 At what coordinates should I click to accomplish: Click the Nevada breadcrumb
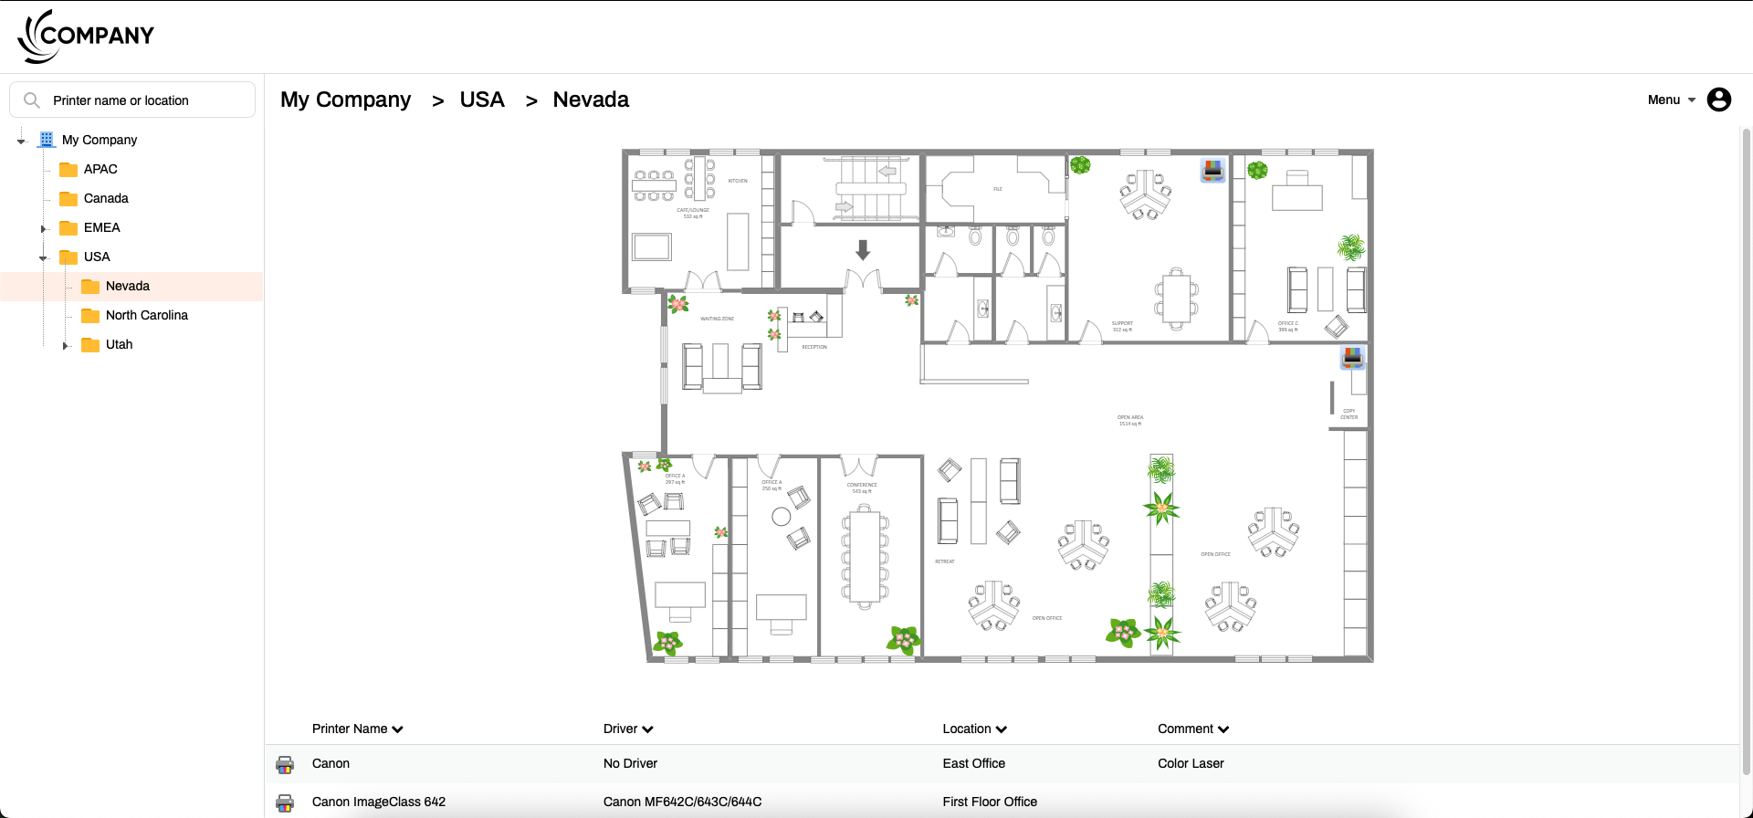[591, 100]
